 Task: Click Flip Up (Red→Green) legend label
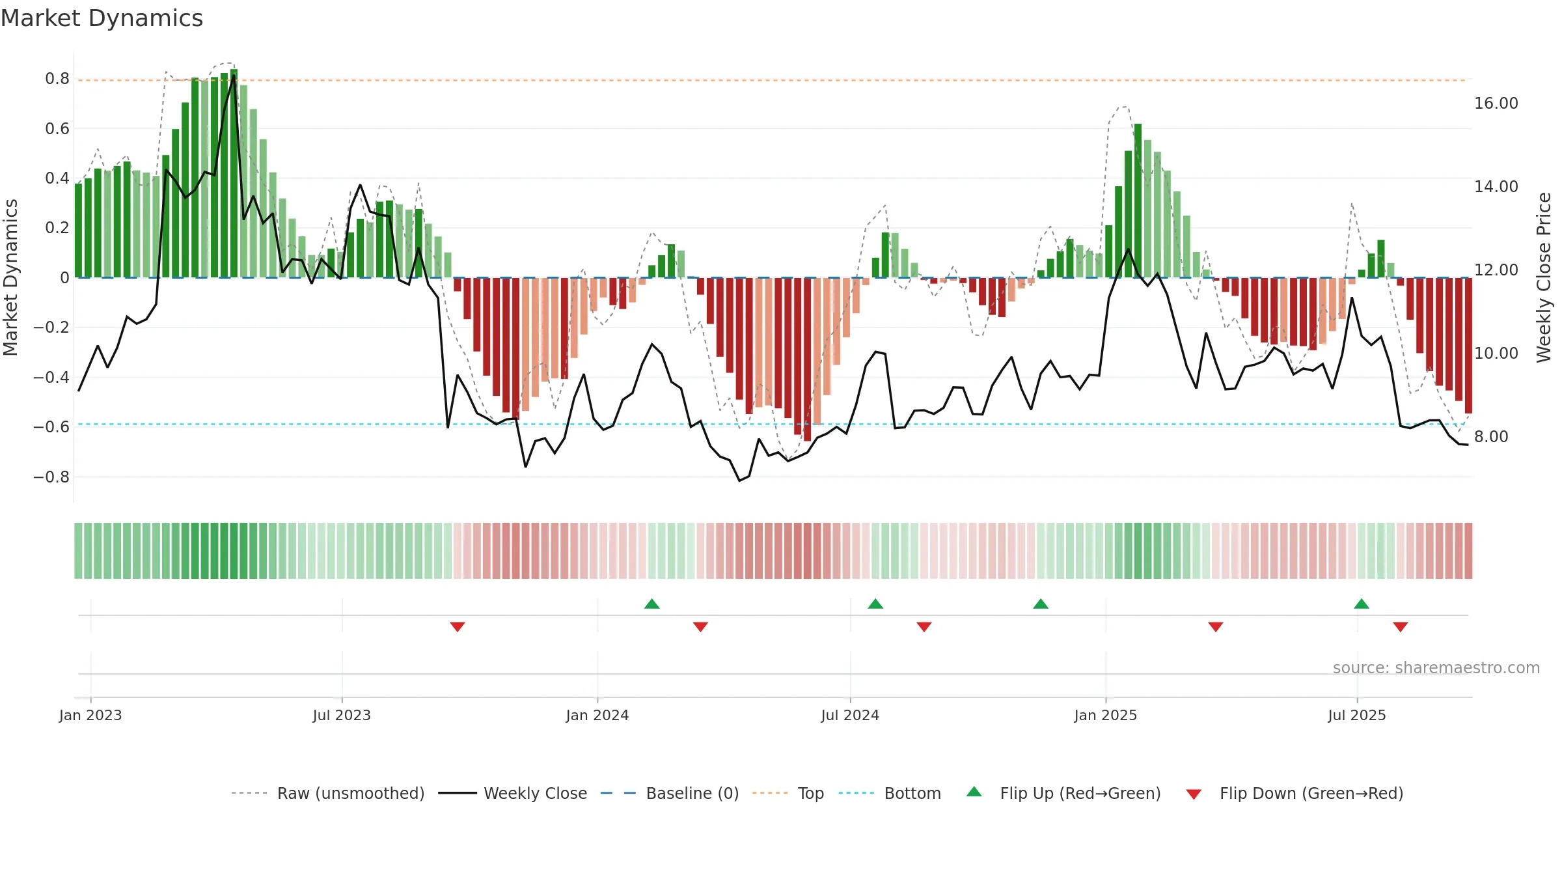click(x=1080, y=793)
